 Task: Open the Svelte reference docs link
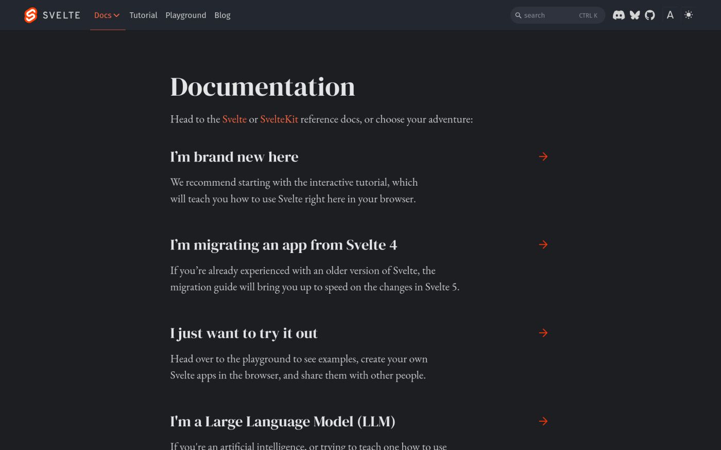click(x=234, y=119)
